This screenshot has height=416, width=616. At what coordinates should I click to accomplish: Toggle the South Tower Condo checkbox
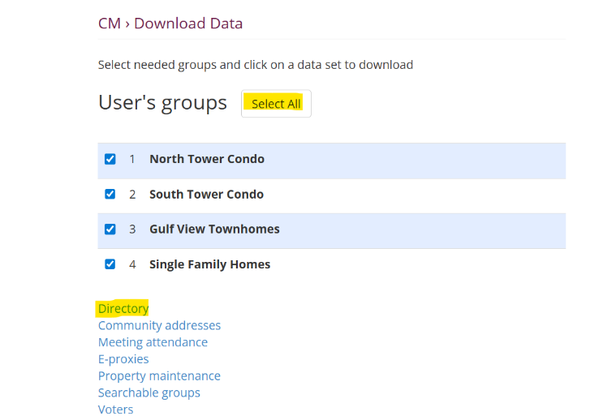click(x=110, y=194)
